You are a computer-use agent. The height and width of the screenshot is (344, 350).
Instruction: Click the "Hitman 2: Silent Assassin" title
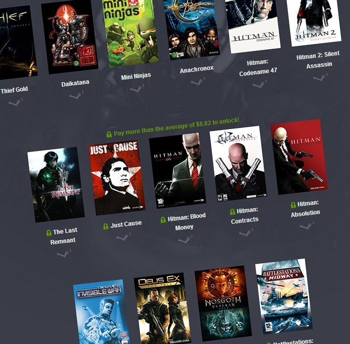click(x=318, y=60)
